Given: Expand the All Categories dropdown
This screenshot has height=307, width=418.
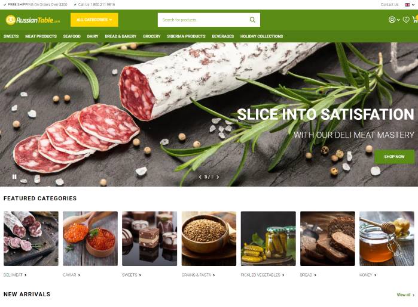Looking at the screenshot, I should coord(94,20).
